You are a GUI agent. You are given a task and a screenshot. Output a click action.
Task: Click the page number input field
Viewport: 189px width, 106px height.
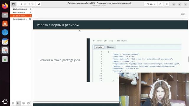(x=20, y=4)
